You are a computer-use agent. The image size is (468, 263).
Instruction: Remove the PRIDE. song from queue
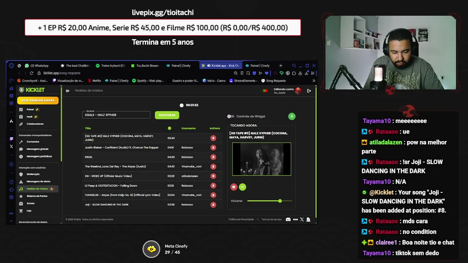[213, 157]
